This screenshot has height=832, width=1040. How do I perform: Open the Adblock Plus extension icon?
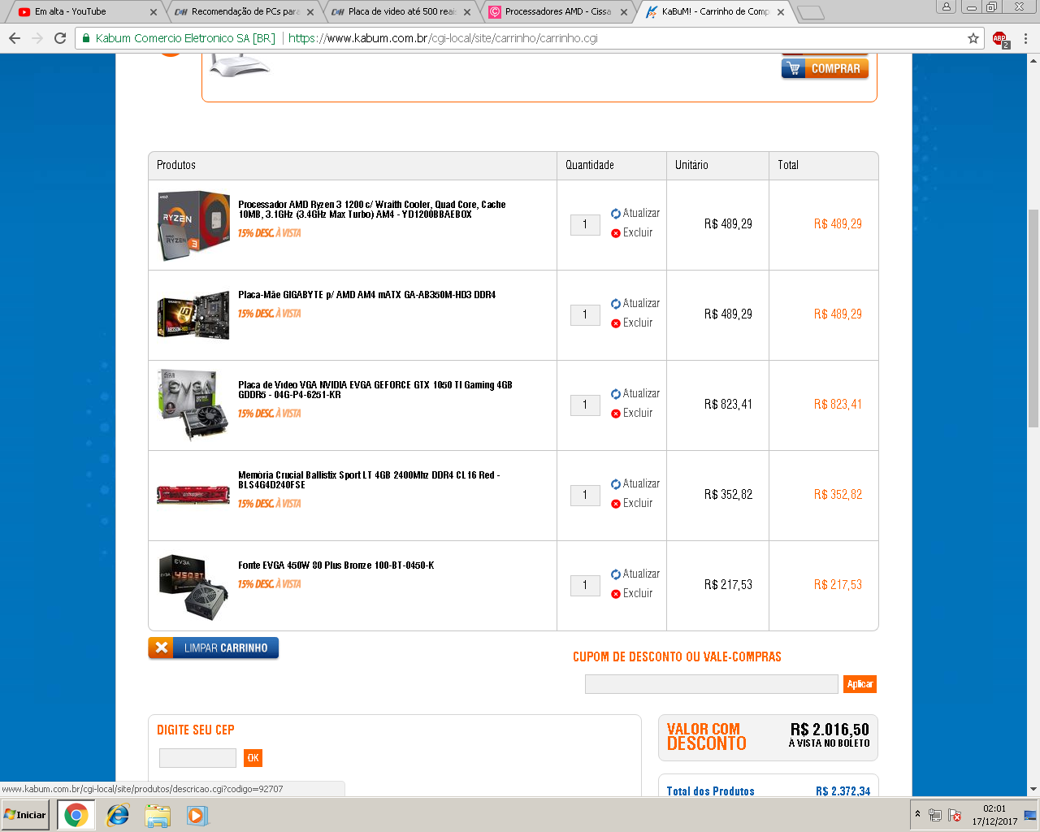1000,38
